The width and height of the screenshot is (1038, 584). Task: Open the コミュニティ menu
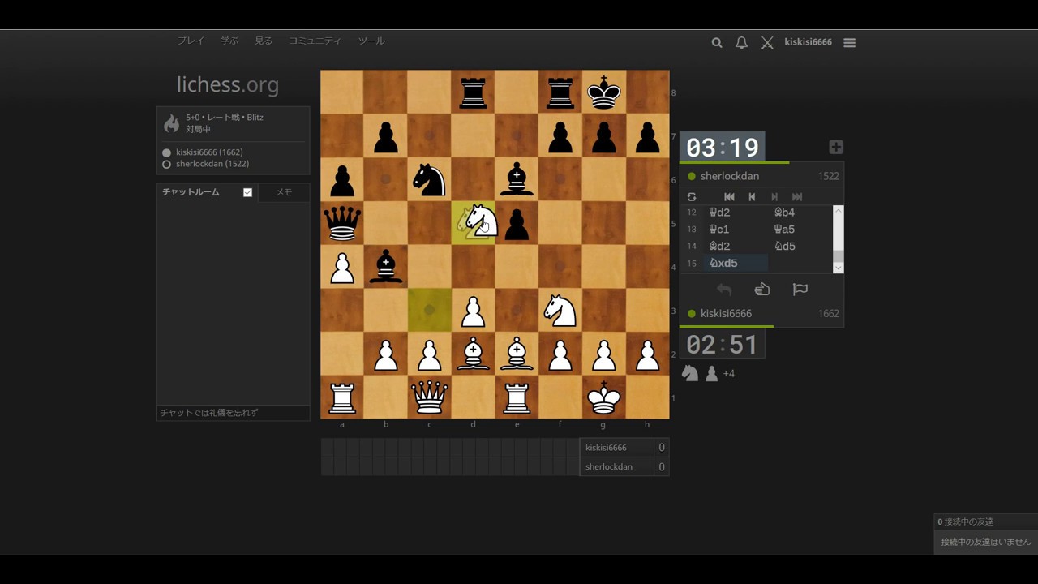pyautogui.click(x=315, y=41)
